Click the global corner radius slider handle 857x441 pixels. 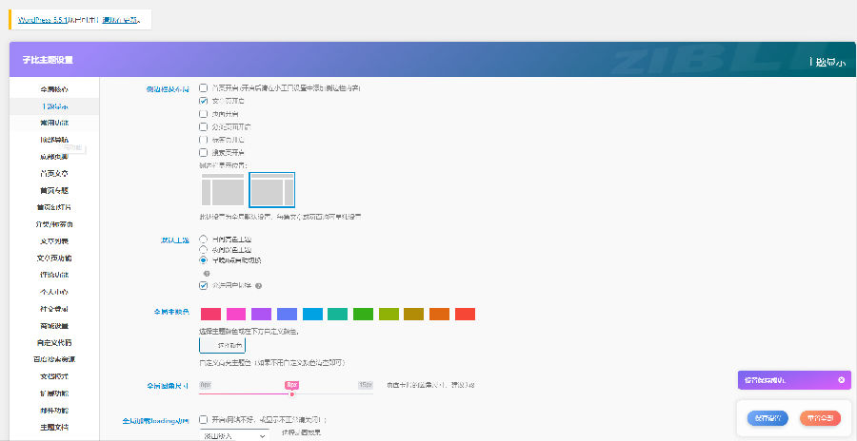pyautogui.click(x=292, y=385)
